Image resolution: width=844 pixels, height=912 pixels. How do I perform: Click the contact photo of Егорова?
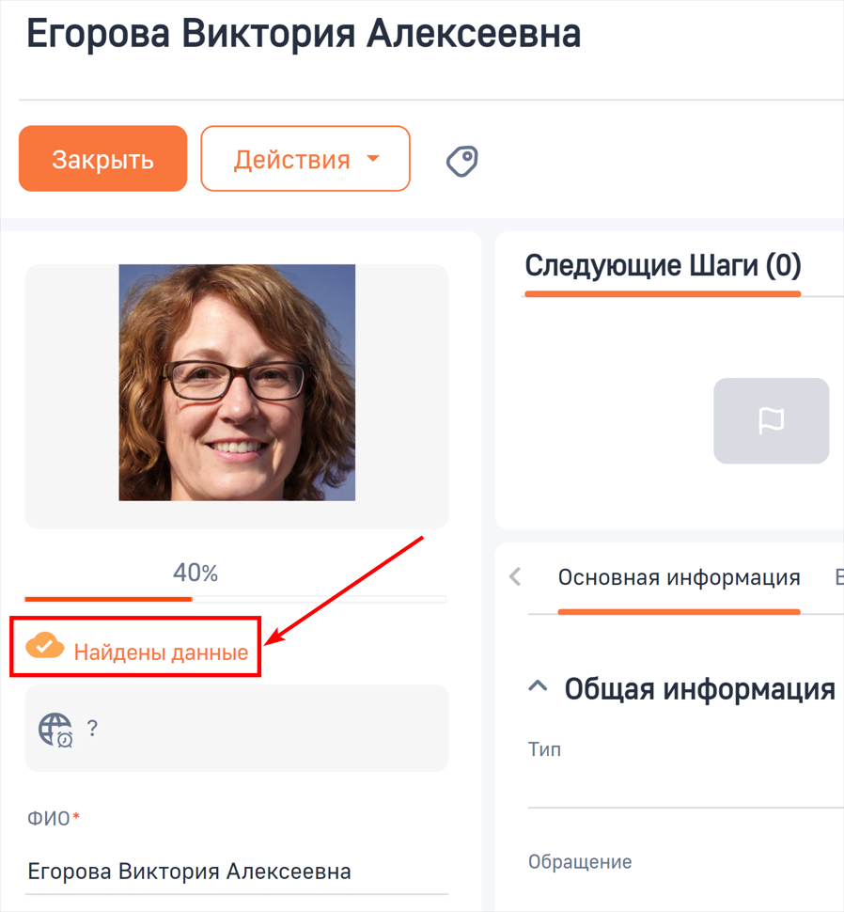pyautogui.click(x=236, y=384)
